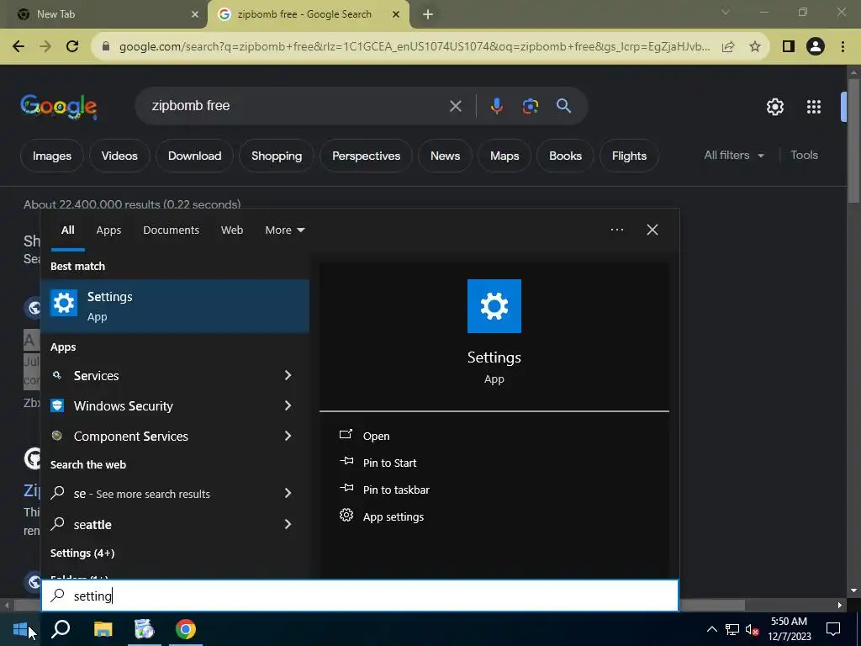Click the Windows search input box
This screenshot has width=861, height=646.
360,596
